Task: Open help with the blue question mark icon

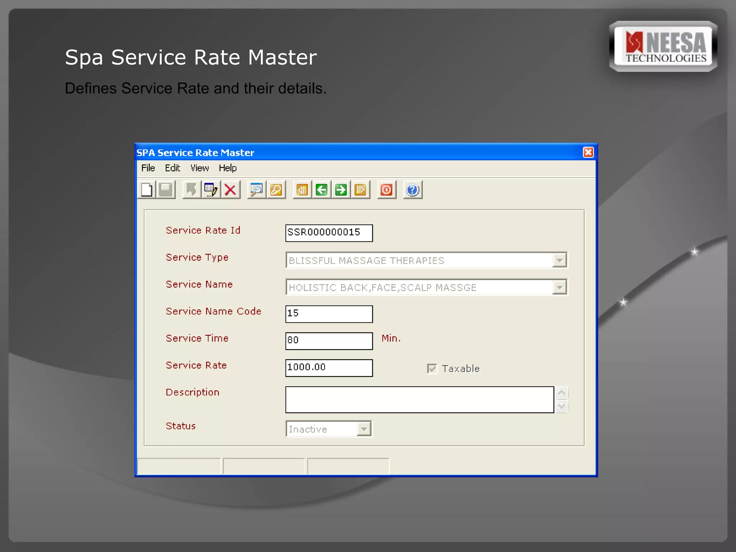Action: (x=413, y=189)
